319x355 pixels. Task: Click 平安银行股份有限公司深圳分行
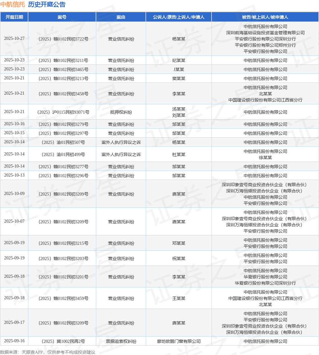265,39
